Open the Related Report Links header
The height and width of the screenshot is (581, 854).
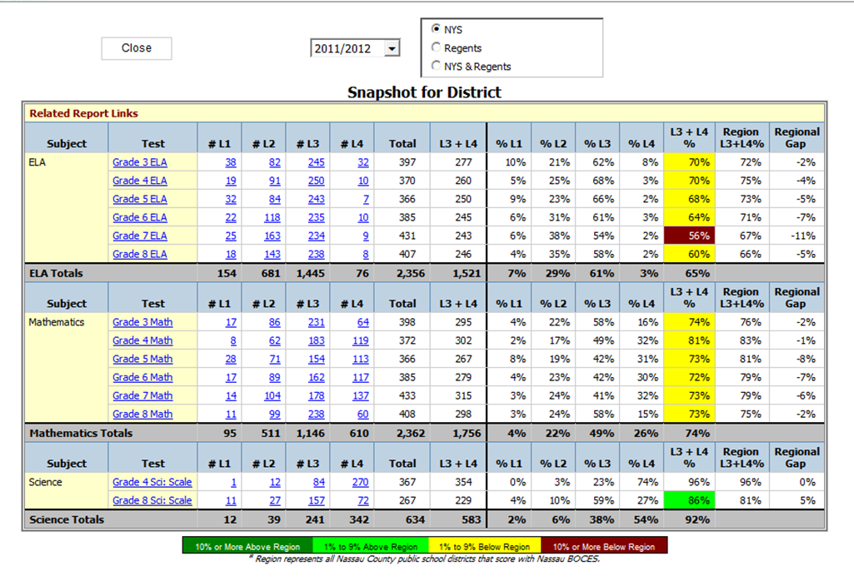pyautogui.click(x=84, y=113)
